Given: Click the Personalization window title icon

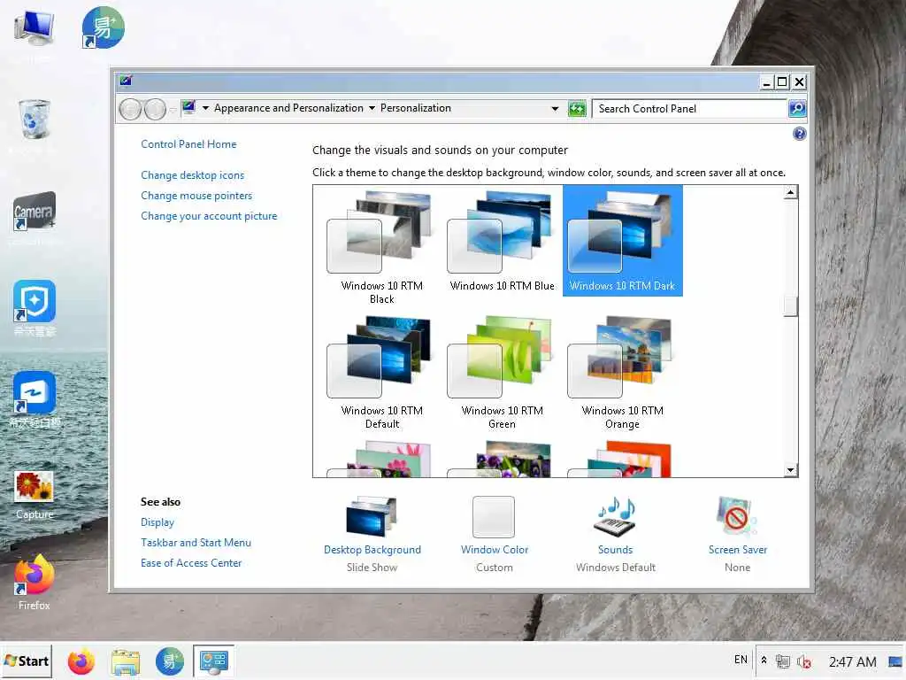Looking at the screenshot, I should (x=126, y=81).
